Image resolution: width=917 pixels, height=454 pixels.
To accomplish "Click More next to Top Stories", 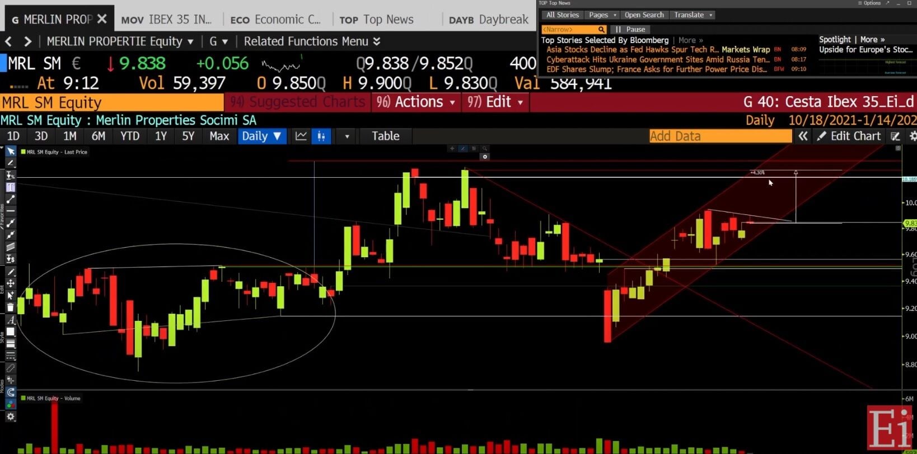I will (x=691, y=40).
